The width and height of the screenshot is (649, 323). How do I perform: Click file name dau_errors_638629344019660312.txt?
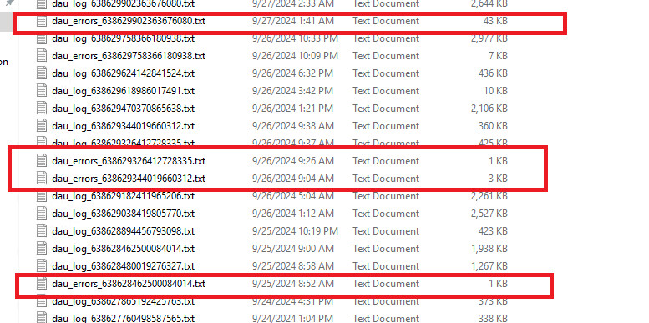[x=129, y=179]
